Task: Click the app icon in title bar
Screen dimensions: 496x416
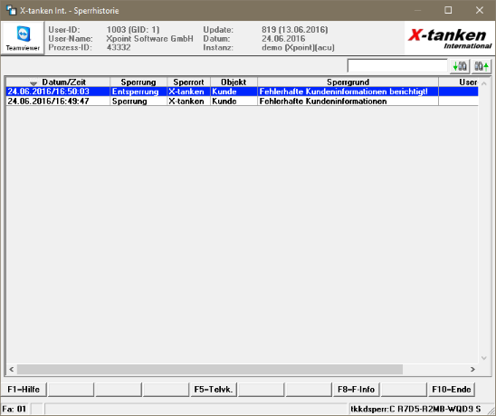Action: coord(12,11)
